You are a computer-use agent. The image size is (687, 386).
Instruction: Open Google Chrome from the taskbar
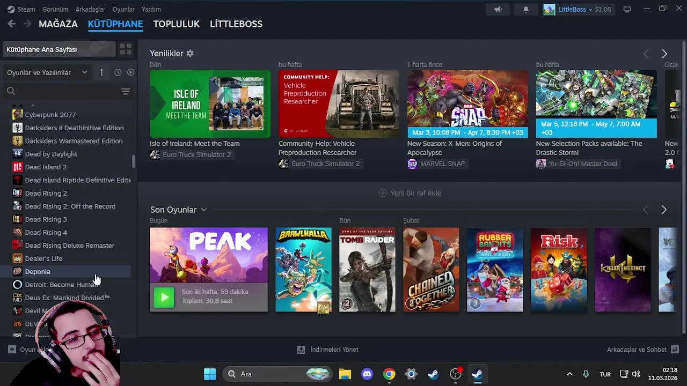pyautogui.click(x=389, y=374)
